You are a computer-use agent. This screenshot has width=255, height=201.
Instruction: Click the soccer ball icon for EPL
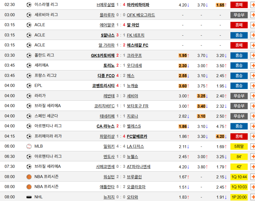tap(29, 86)
